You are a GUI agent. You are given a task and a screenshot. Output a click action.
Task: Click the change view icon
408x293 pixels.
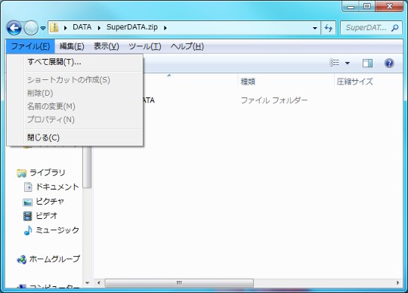pos(335,63)
